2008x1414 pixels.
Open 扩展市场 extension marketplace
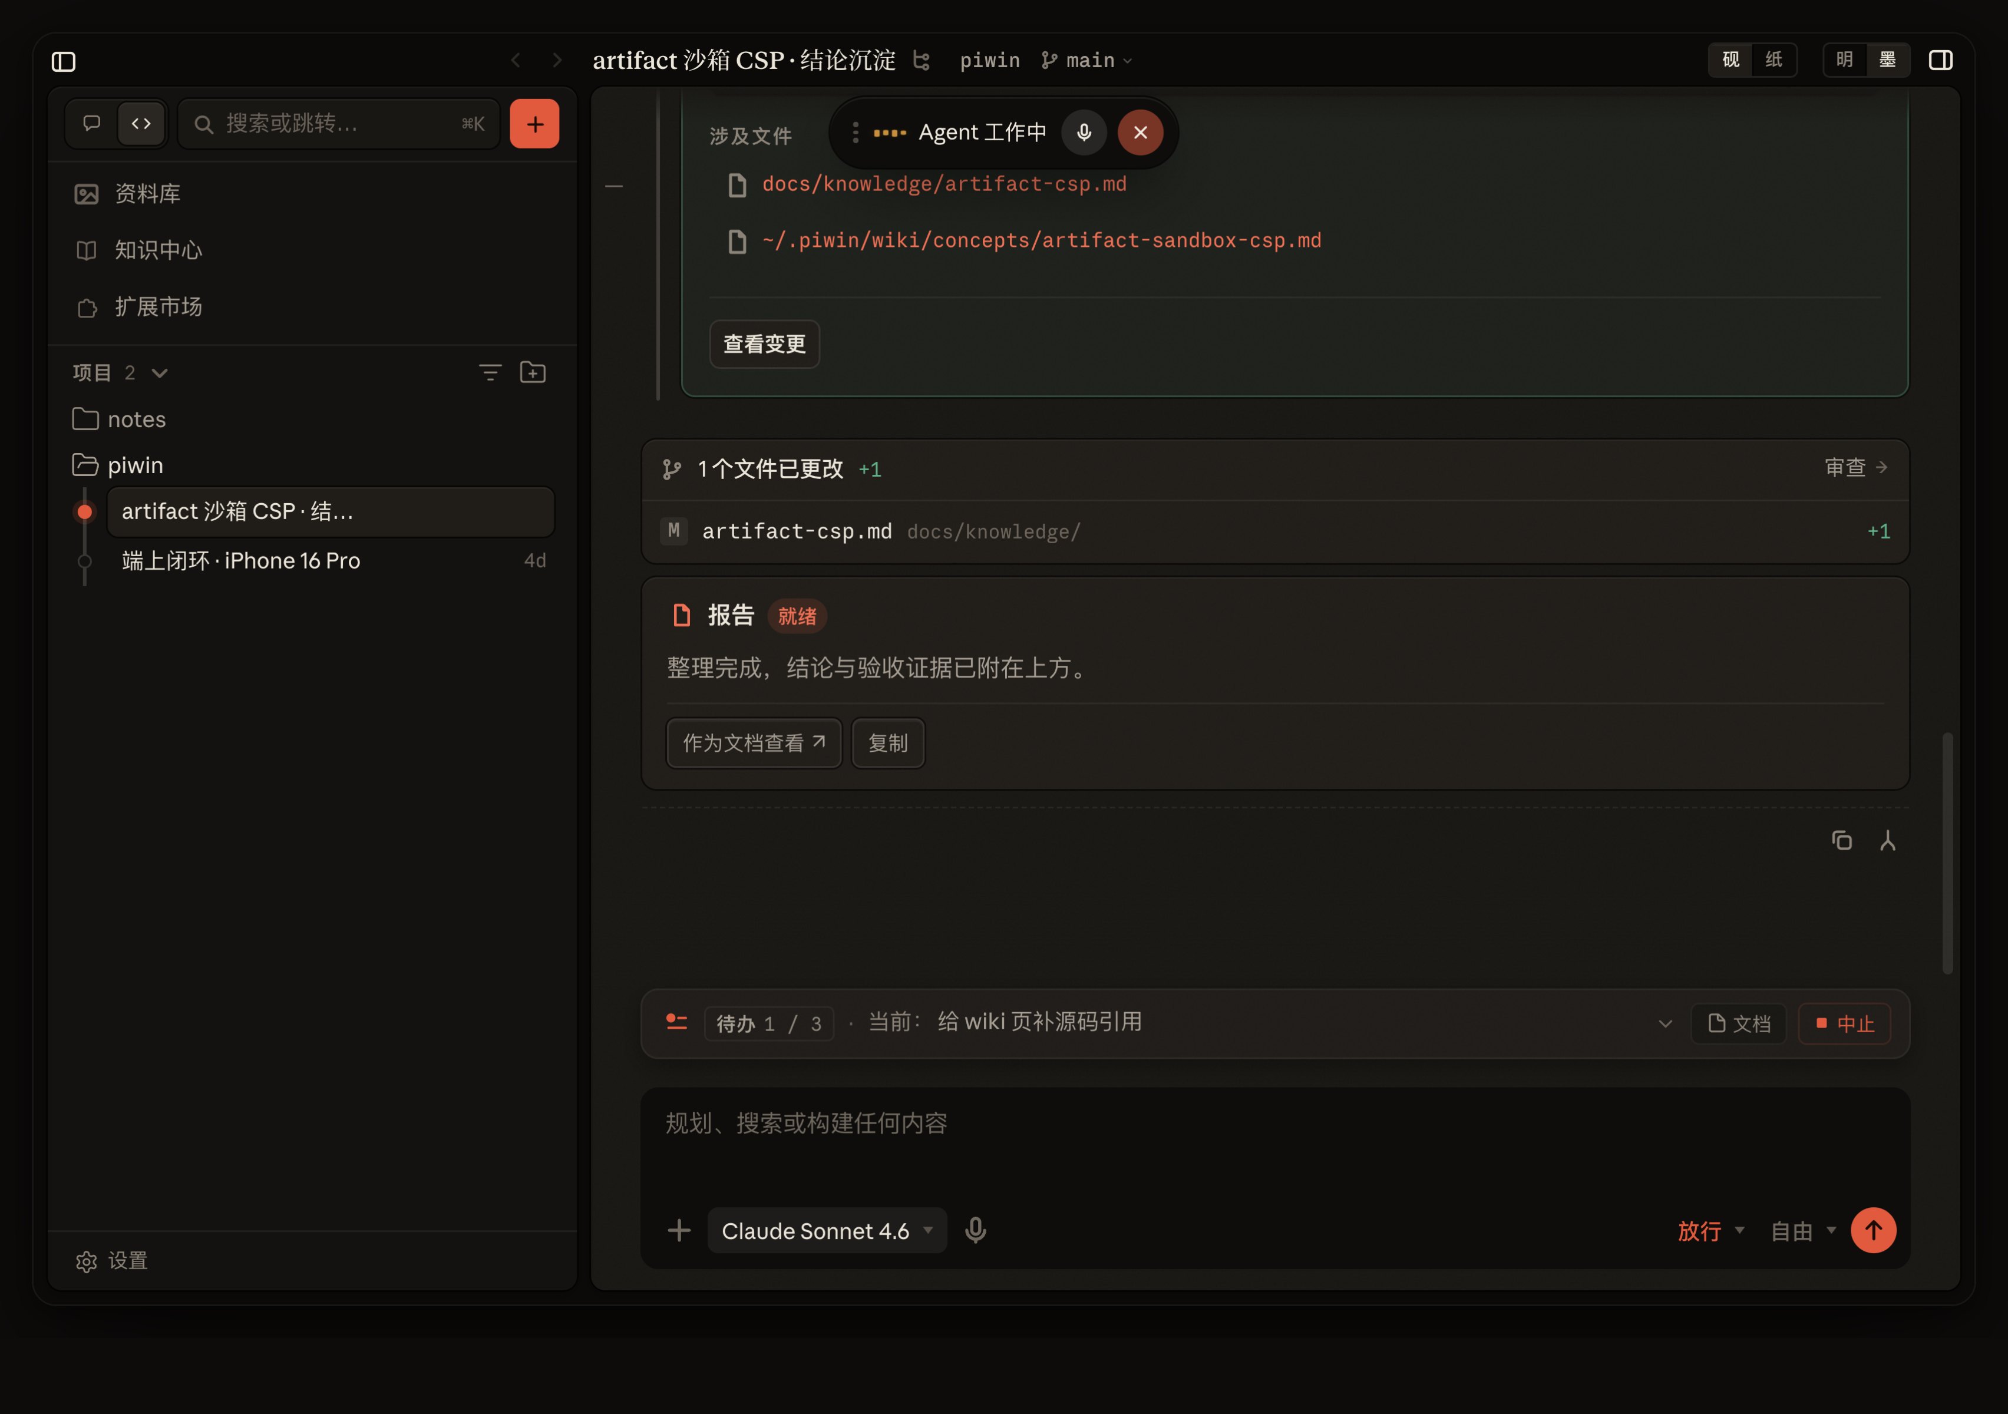pos(311,307)
